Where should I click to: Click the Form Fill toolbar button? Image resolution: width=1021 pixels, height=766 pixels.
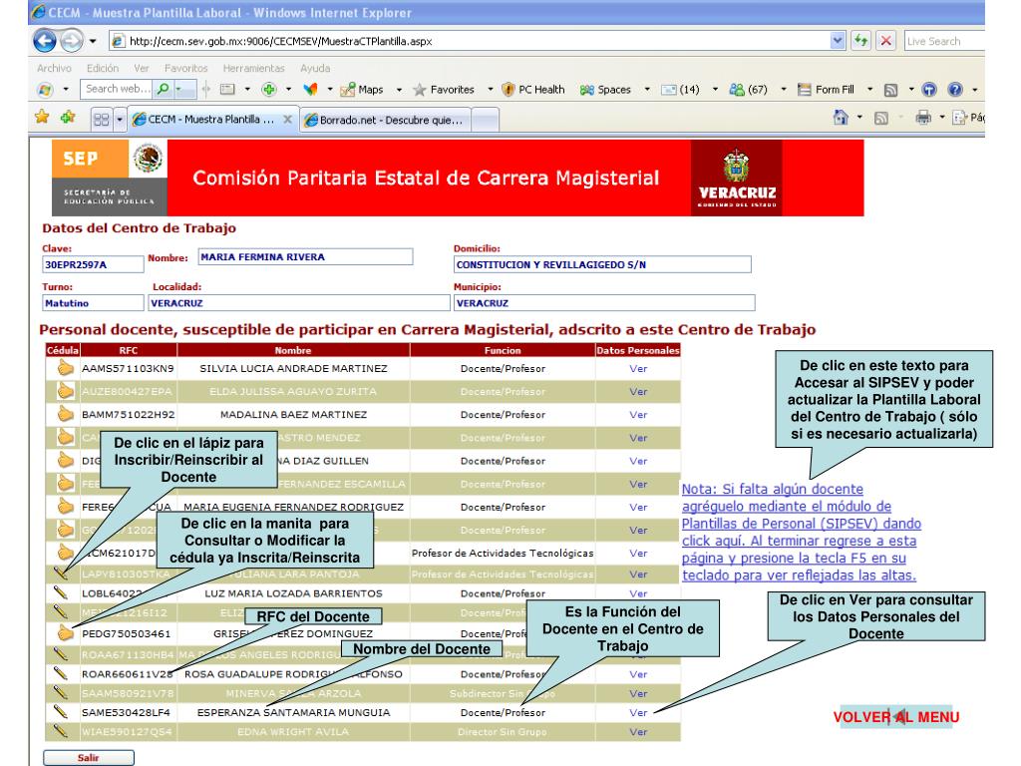[x=827, y=89]
